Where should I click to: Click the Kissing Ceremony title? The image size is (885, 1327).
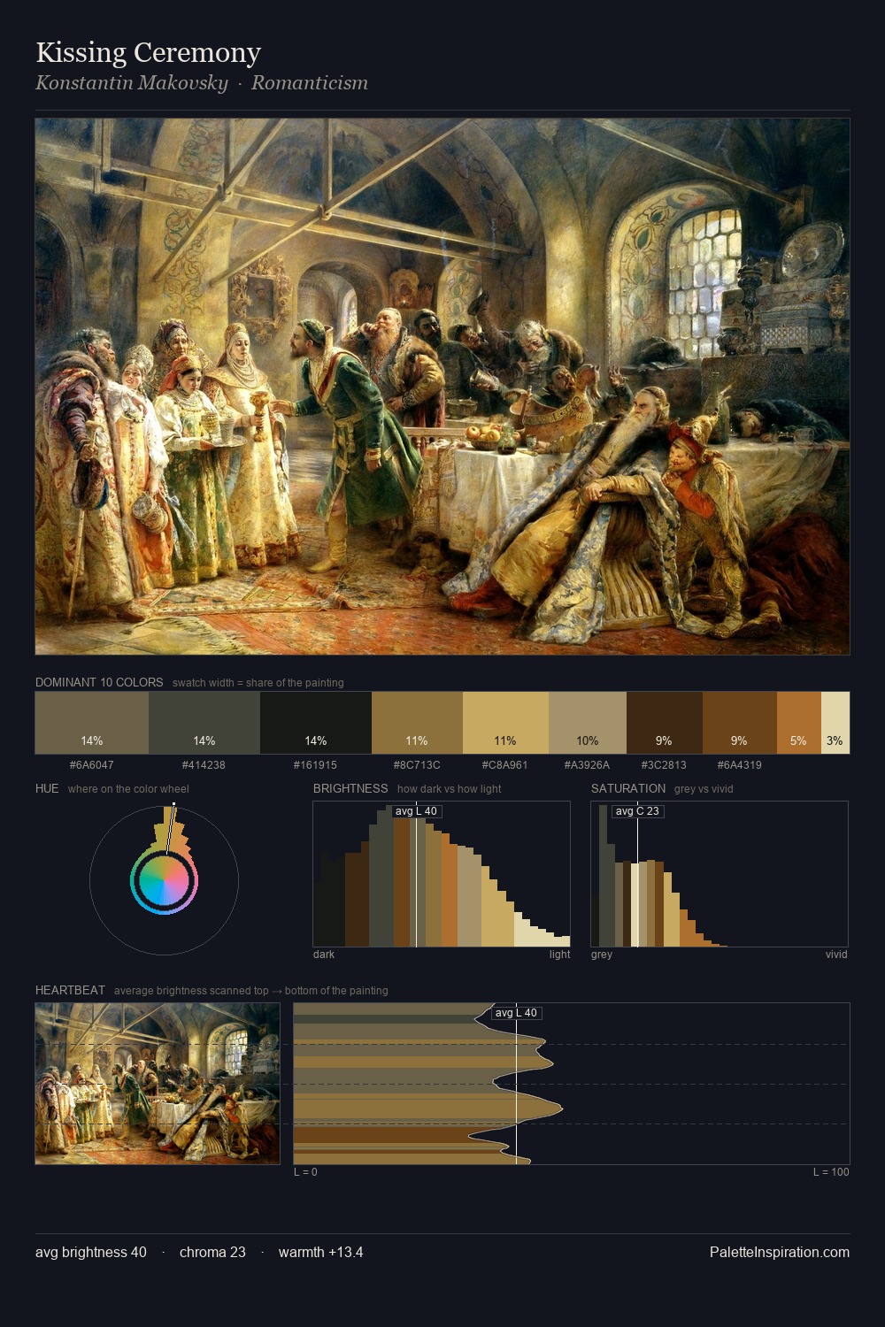pos(148,52)
